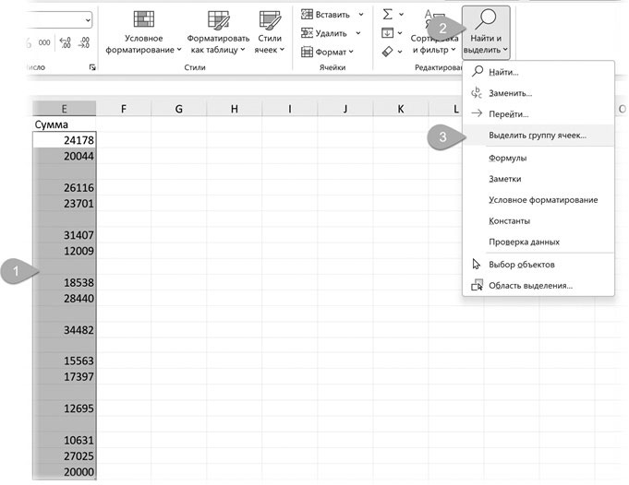Select 'Заменить...' from the menu
The image size is (629, 485).
(510, 93)
